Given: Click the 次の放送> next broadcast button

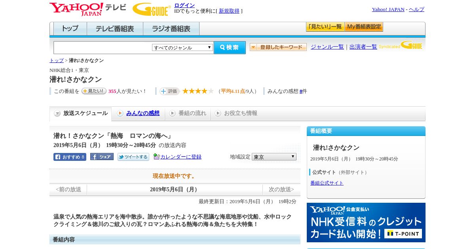Looking at the screenshot, I should [x=281, y=190].
